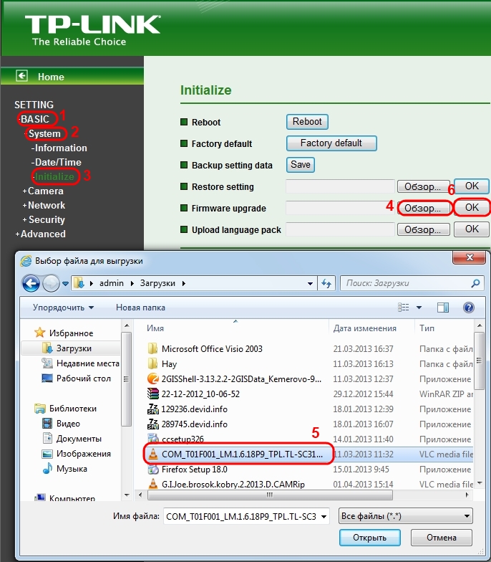
Task: Click the 129236.devid.info 7z icon
Action: [153, 409]
